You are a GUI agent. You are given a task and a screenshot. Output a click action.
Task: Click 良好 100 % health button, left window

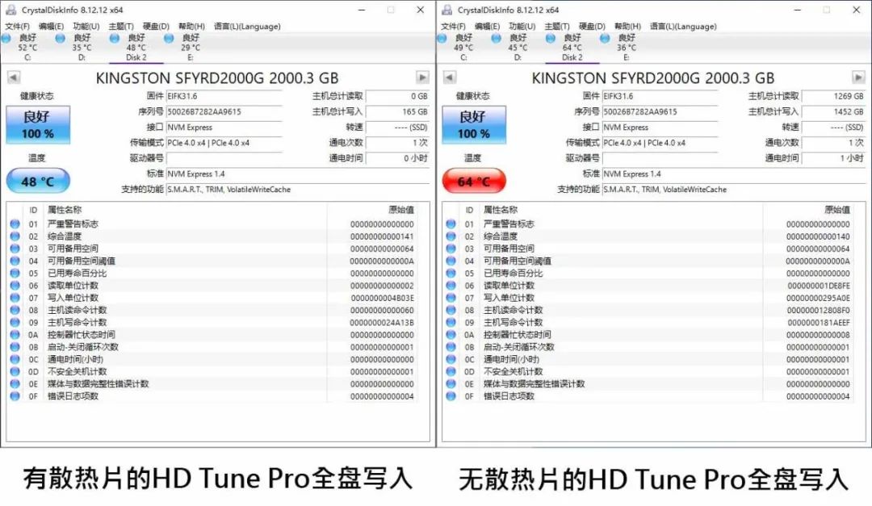tap(38, 124)
